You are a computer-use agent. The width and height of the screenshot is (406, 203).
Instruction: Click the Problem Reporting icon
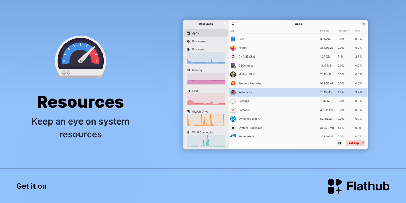point(233,83)
